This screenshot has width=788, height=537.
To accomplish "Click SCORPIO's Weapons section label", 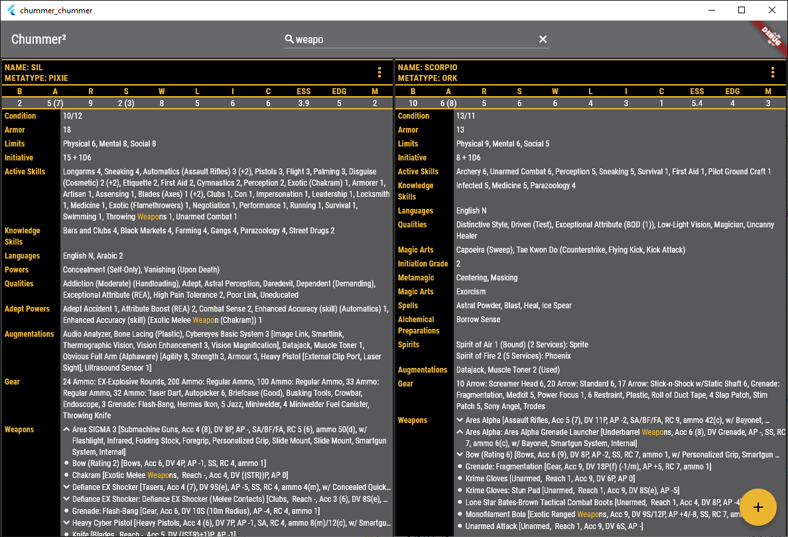I will pyautogui.click(x=412, y=420).
